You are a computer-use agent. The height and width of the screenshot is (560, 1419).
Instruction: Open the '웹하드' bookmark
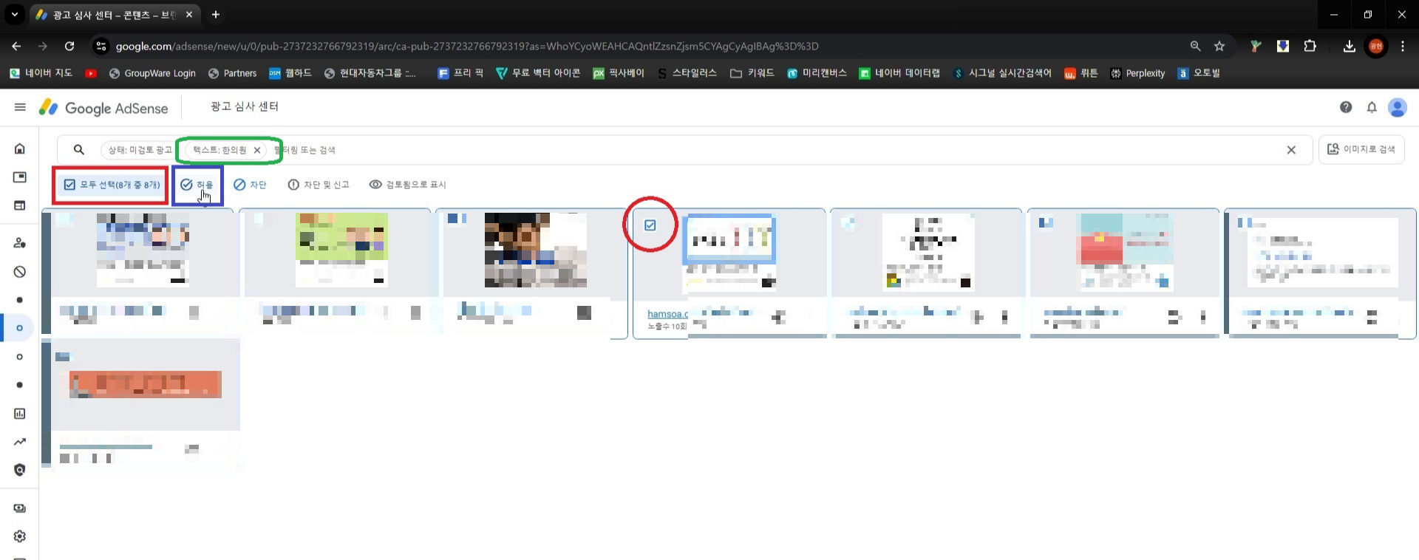290,73
